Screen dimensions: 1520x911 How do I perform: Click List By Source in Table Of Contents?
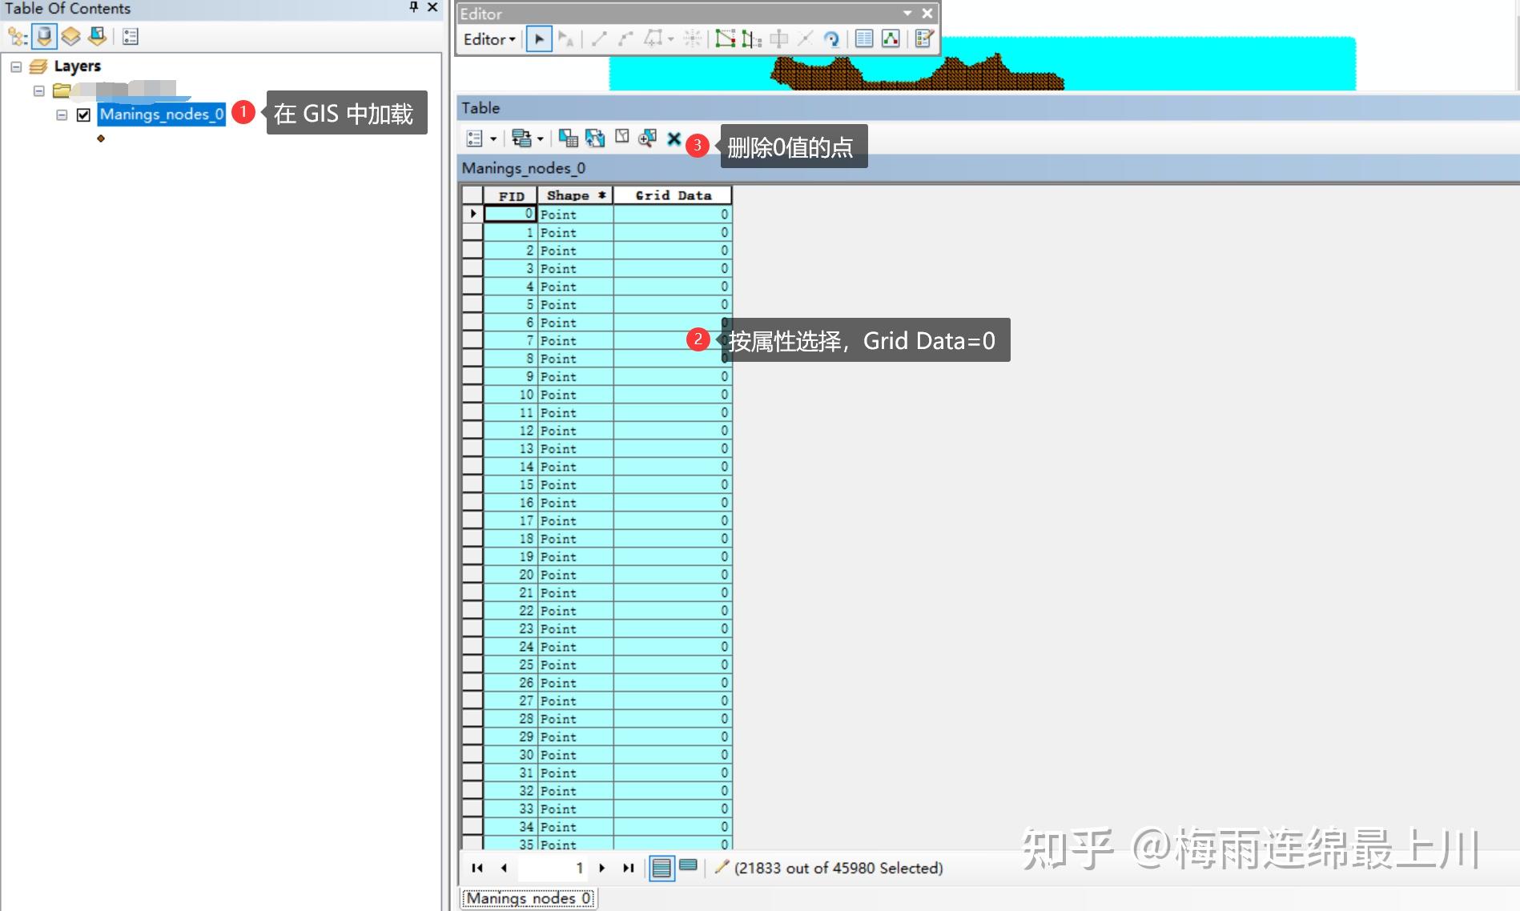(45, 36)
